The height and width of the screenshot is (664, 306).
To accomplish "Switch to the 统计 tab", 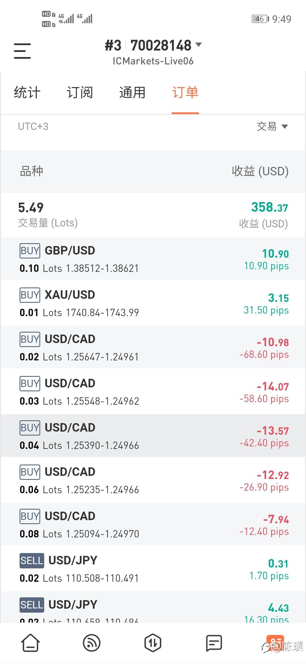I will tap(27, 93).
